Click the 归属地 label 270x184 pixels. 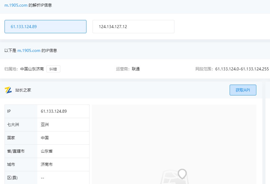click(x=11, y=69)
